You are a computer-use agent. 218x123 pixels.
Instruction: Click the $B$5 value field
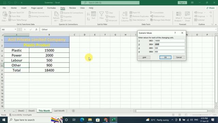tap(170, 48)
